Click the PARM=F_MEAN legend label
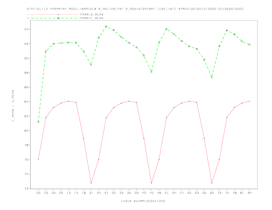 coord(92,18)
